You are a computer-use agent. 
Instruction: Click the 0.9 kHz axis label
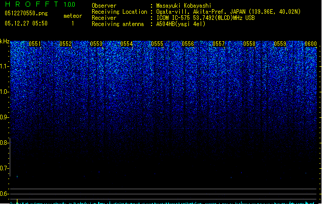point(4,117)
